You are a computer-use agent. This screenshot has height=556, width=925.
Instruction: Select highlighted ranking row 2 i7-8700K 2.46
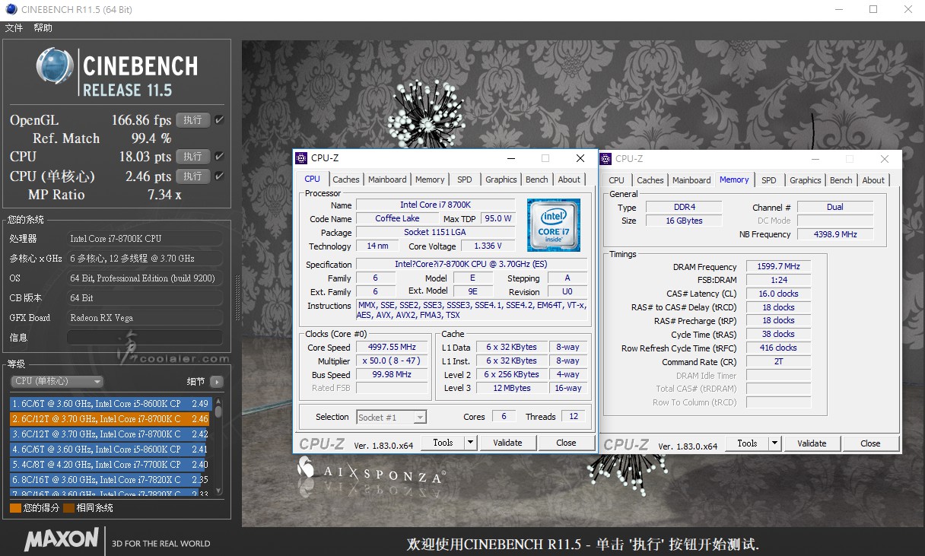coord(110,419)
